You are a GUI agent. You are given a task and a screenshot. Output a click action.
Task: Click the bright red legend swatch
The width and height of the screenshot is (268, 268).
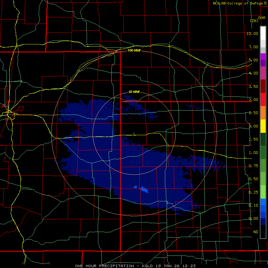[x=263, y=99]
